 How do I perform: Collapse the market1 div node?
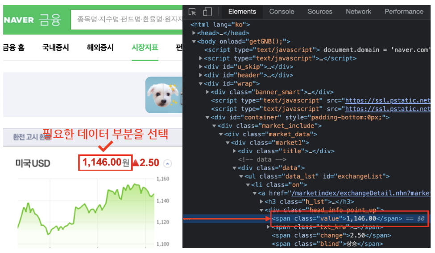click(228, 143)
